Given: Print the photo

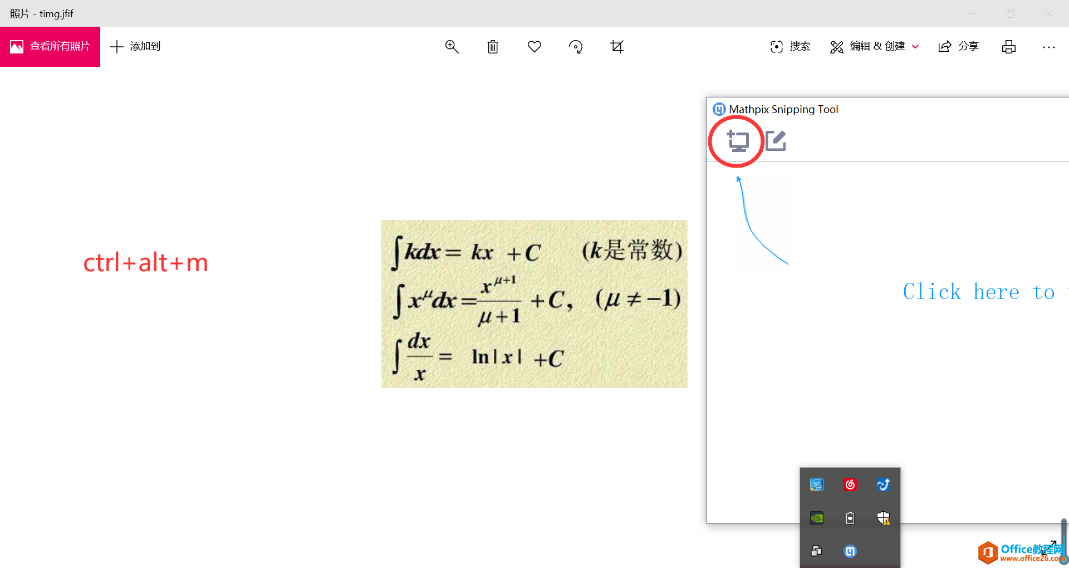Looking at the screenshot, I should coord(1009,47).
